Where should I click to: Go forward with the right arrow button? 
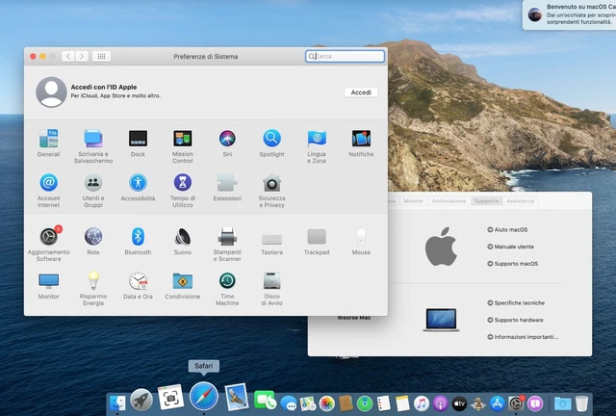82,56
